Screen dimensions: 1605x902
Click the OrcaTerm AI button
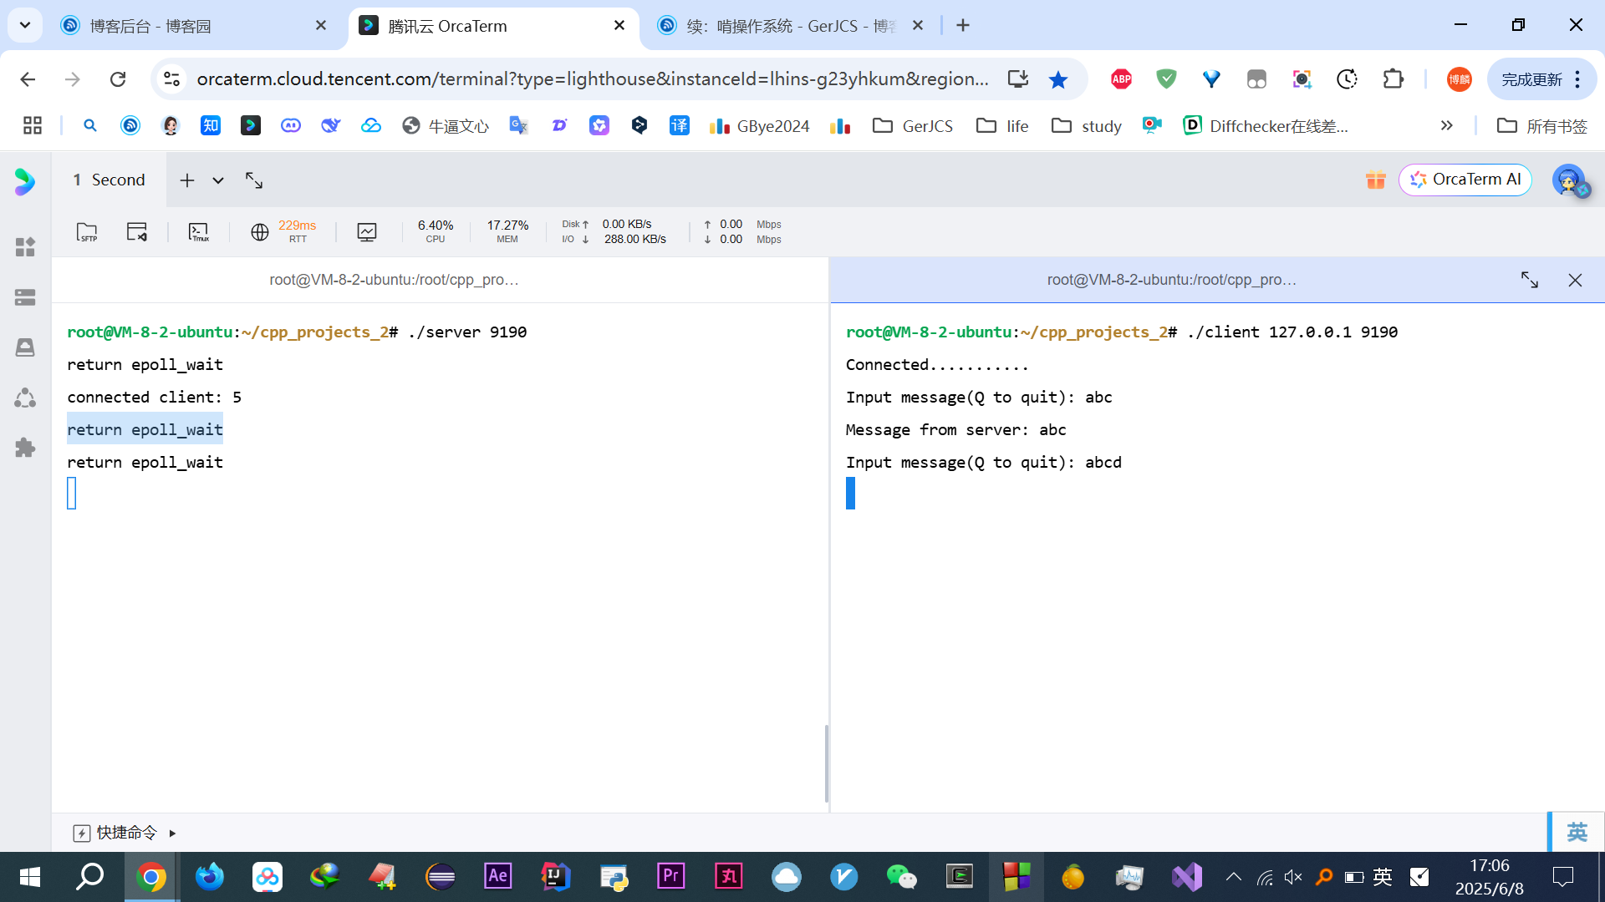(x=1465, y=180)
